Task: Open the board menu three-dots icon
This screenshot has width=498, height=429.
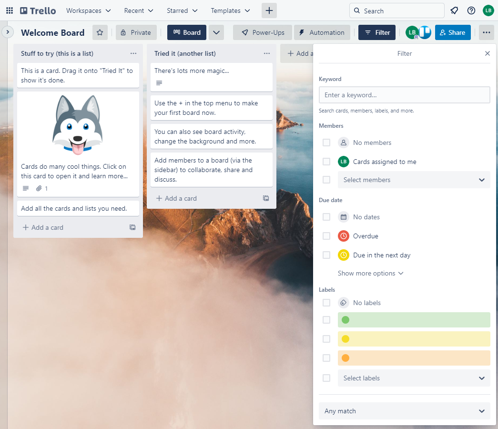Action: coord(486,32)
